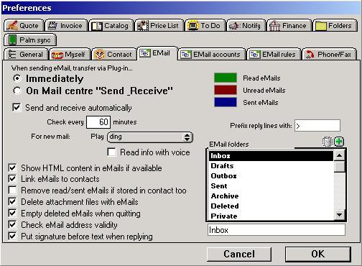
Task: Switch to the General tab
Action: (26, 55)
